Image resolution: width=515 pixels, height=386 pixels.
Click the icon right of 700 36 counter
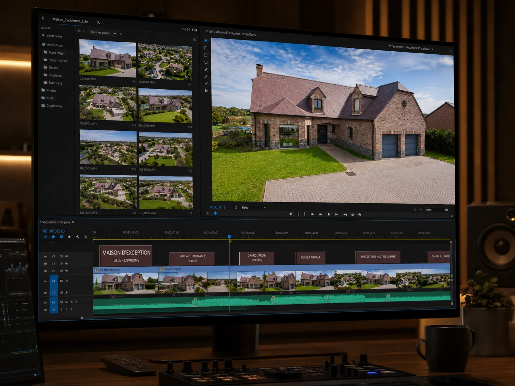[195, 30]
